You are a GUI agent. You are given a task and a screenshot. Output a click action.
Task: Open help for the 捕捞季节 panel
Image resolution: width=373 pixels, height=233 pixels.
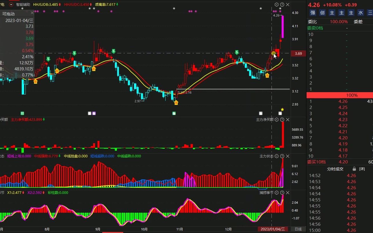(282, 193)
